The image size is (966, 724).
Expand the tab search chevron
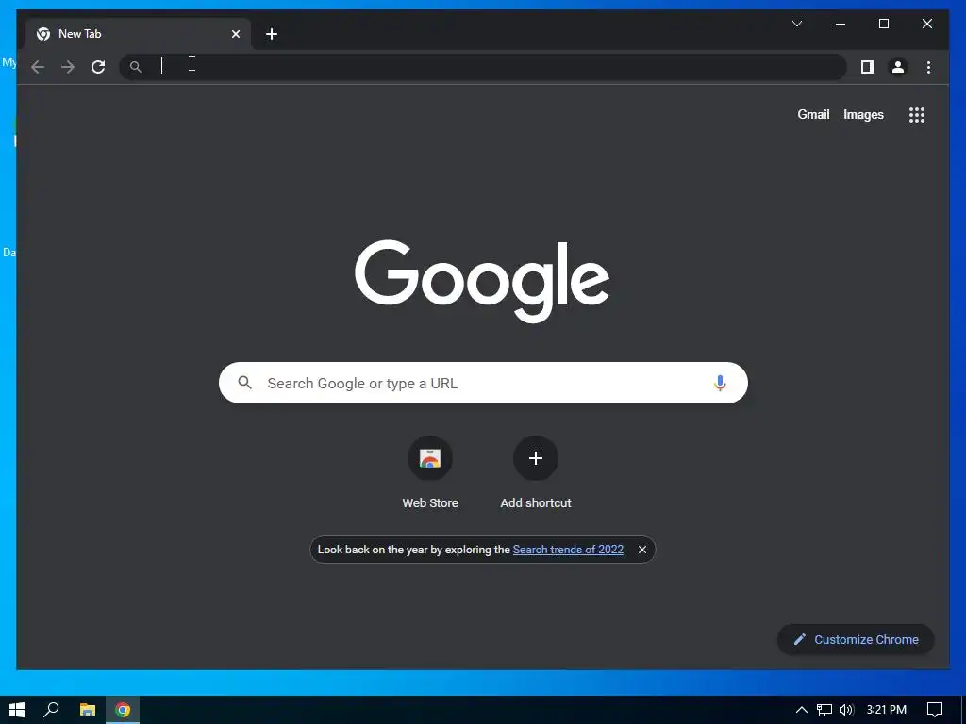click(796, 24)
